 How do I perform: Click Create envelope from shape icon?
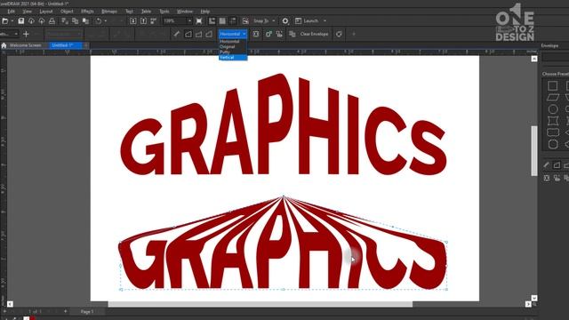[279, 34]
